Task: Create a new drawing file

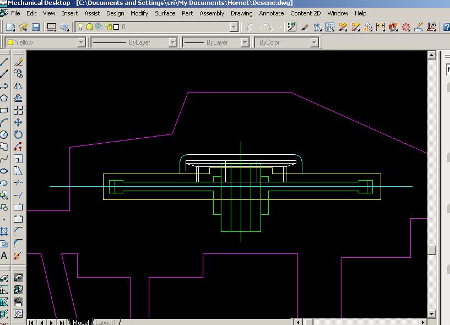Action: (10, 27)
